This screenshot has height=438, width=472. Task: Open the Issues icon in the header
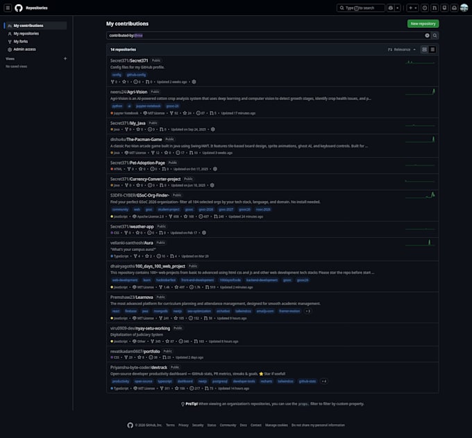tap(424, 8)
